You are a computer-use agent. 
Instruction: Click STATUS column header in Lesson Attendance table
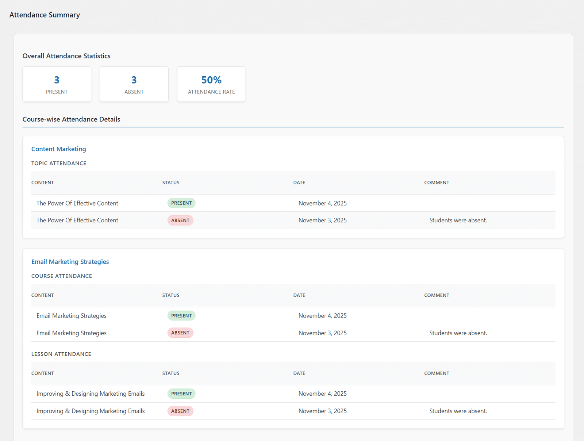click(x=171, y=373)
